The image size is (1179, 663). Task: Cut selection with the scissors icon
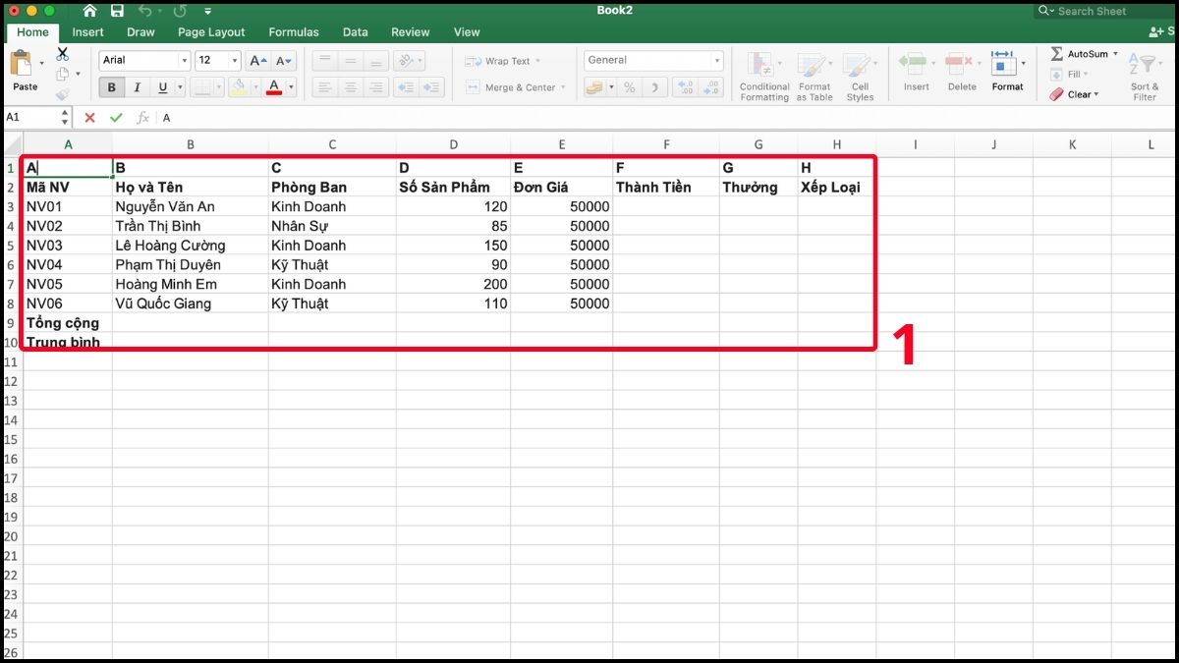(63, 54)
